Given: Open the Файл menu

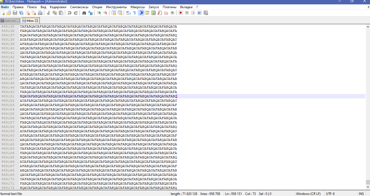Looking at the screenshot, I should click(5, 7).
